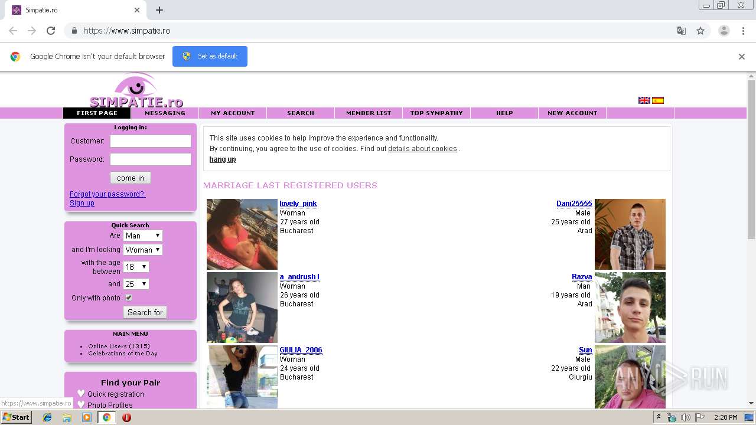This screenshot has height=425, width=756.
Task: Click the network tray icon
Action: pyautogui.click(x=672, y=417)
